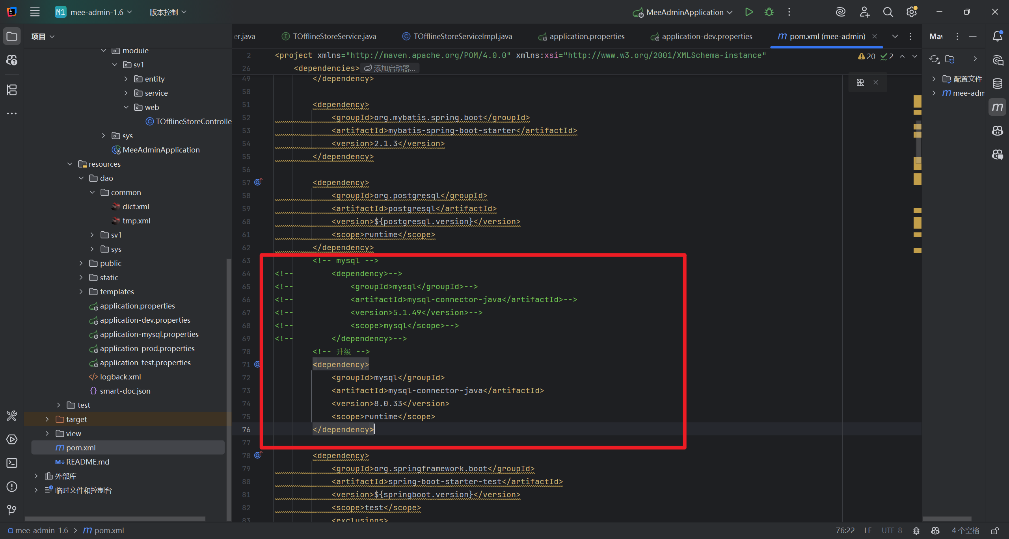1009x539 pixels.
Task: Reload all Maven projects
Action: pos(934,59)
